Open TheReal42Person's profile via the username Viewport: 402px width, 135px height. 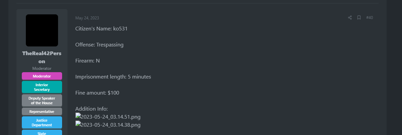[x=42, y=57]
